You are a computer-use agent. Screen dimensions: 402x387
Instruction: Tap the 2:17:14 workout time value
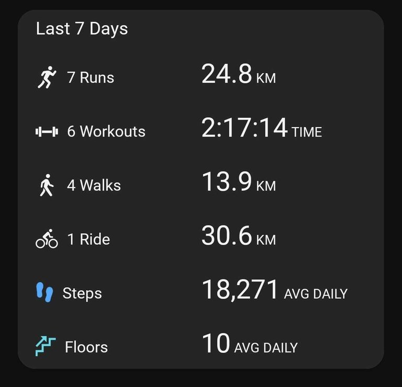262,128
